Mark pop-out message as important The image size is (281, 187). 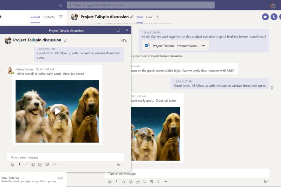click(19, 165)
